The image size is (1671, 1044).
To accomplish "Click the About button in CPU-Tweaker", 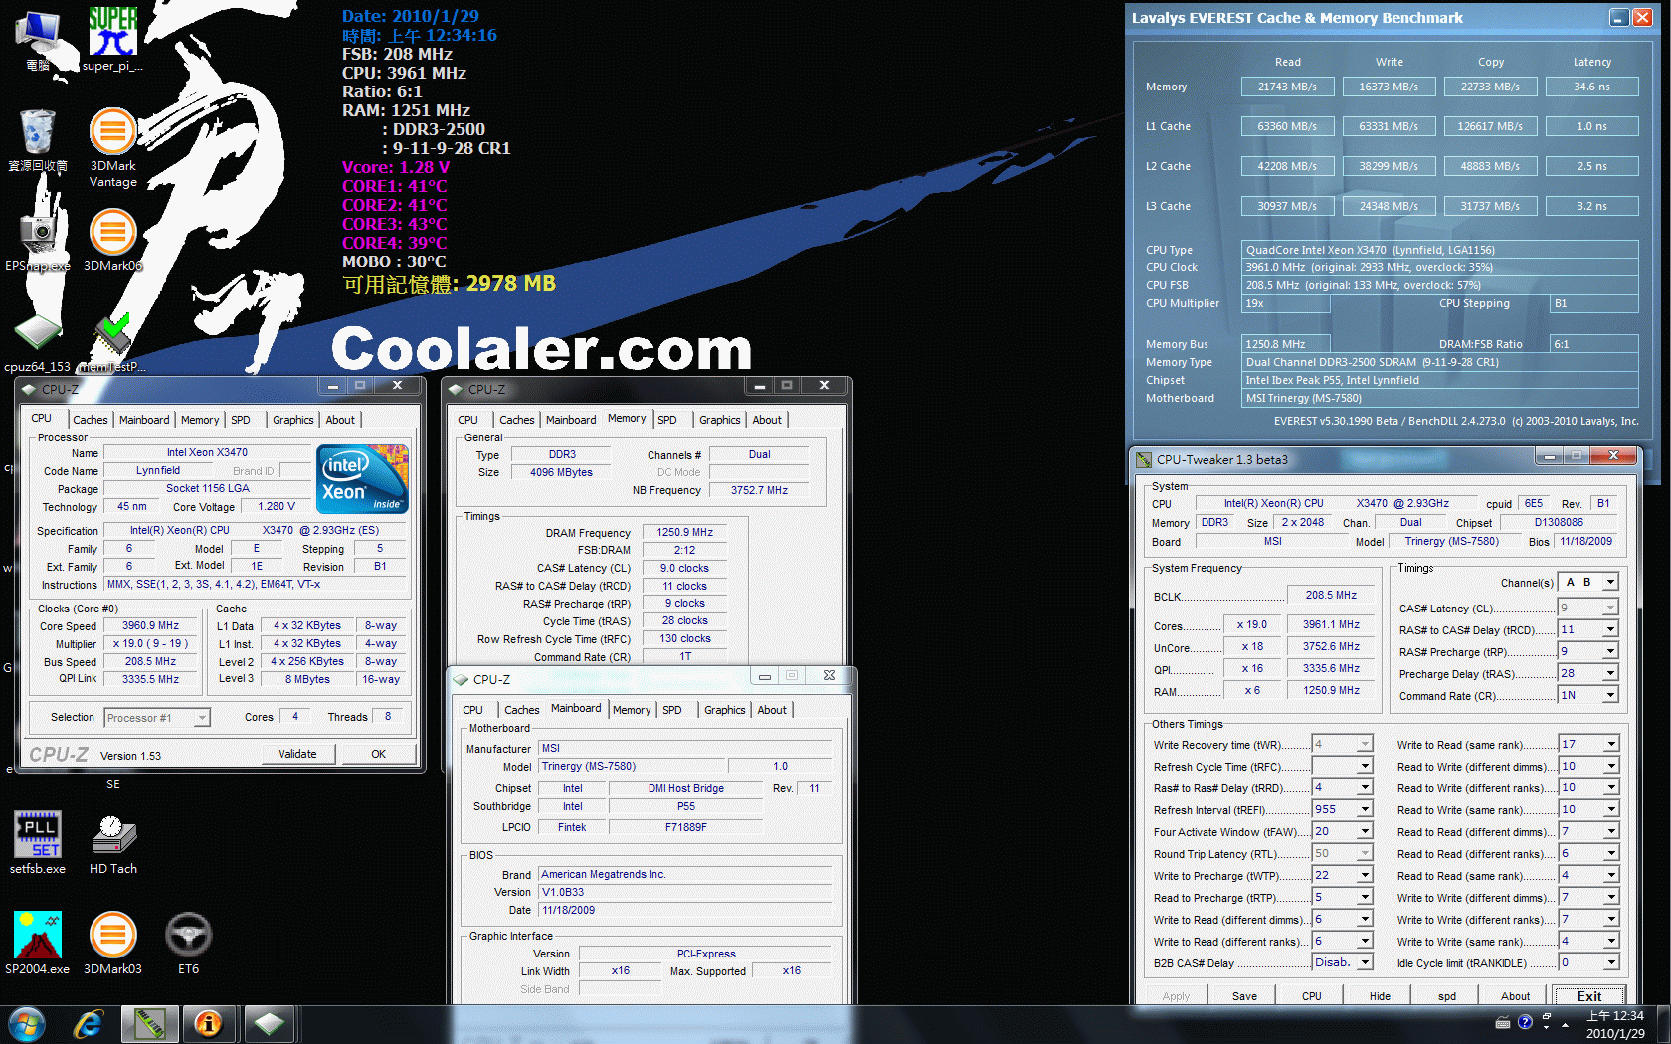I will click(1515, 995).
